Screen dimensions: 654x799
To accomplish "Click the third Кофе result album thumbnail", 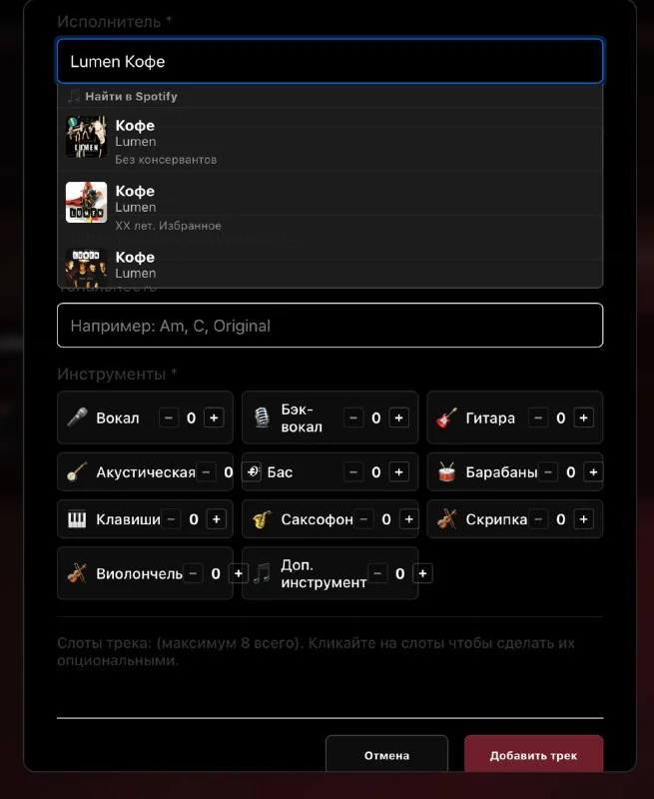I will coord(87,267).
